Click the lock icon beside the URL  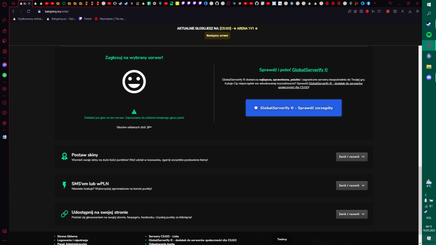coord(39,11)
